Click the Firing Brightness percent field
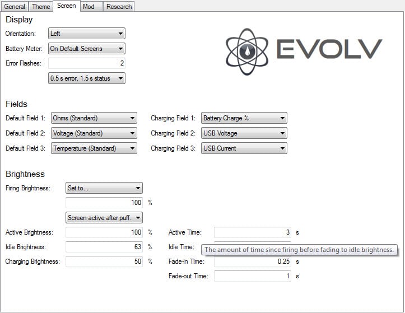 click(104, 203)
